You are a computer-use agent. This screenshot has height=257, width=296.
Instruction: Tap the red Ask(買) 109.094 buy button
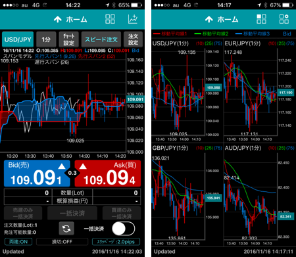pos(108,174)
